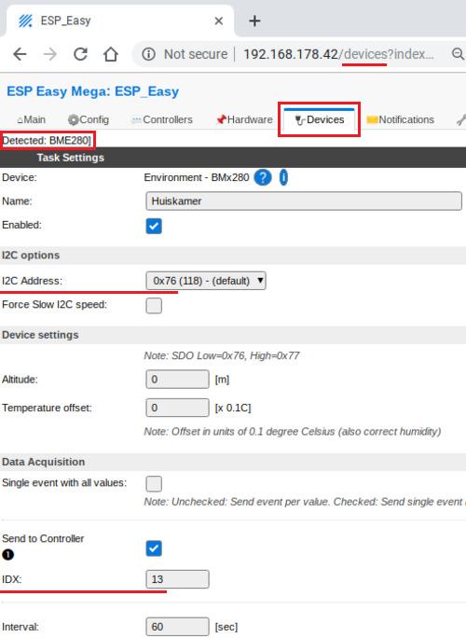The height and width of the screenshot is (638, 466).
Task: Click the 'Data Acquisition' section header
Action: coord(44,462)
